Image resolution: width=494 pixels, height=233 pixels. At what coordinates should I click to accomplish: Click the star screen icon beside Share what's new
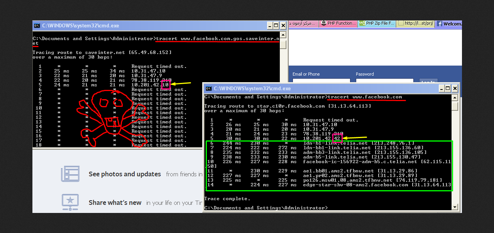70,202
